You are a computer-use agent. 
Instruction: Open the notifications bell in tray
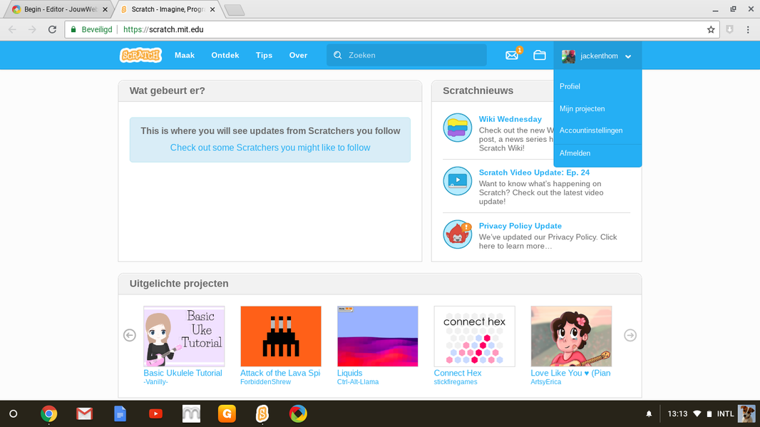[649, 414]
